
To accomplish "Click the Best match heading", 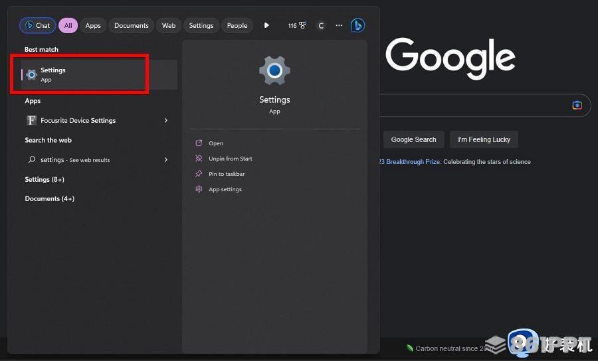I will click(x=41, y=50).
